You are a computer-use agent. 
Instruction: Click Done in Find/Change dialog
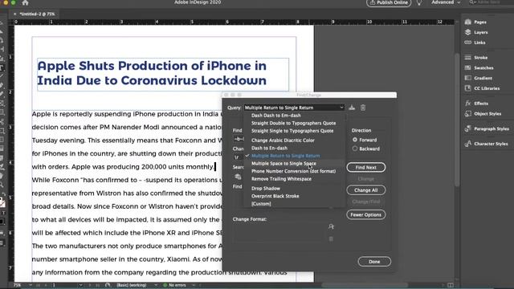[x=374, y=262]
